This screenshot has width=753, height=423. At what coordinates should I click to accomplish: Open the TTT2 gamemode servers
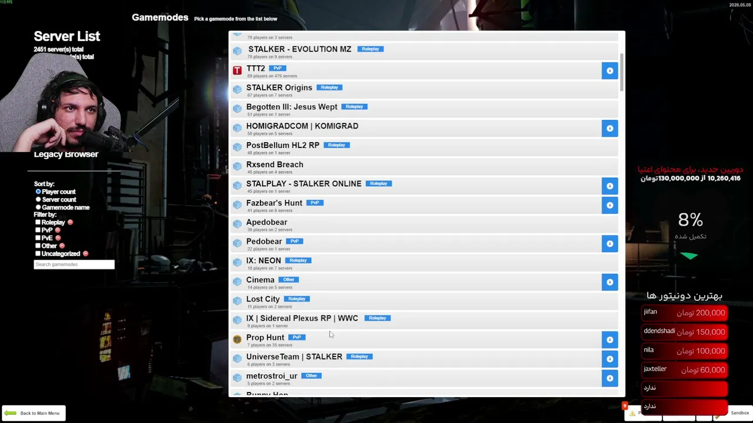point(415,70)
